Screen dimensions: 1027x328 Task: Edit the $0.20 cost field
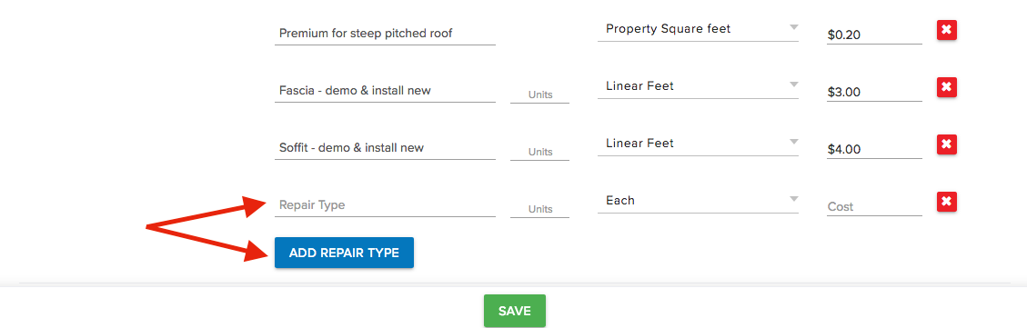pos(874,35)
